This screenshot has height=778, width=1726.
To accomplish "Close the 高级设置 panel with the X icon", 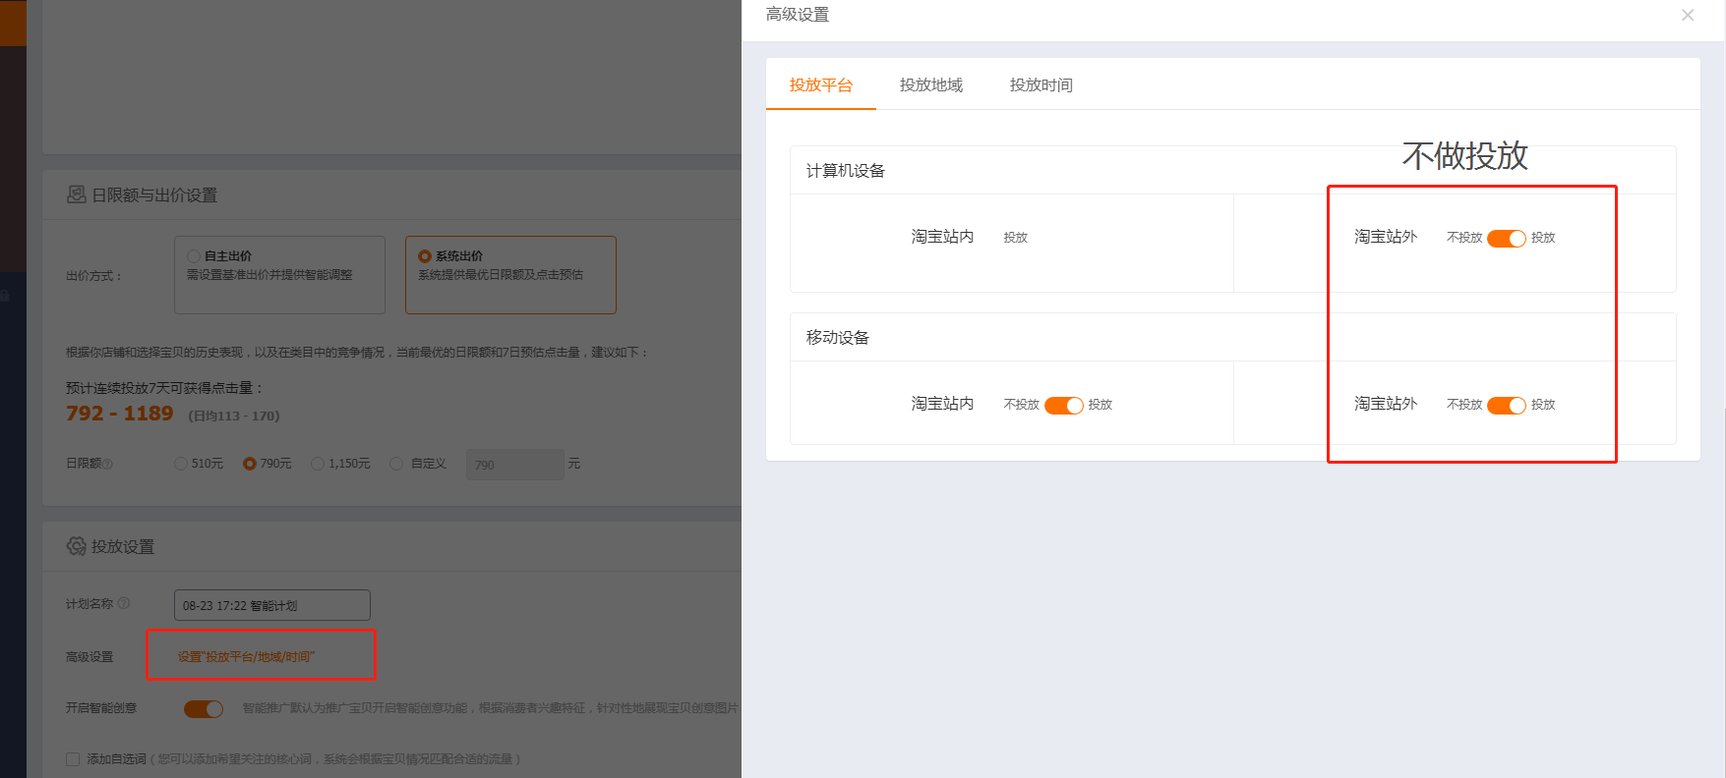I will (1688, 15).
